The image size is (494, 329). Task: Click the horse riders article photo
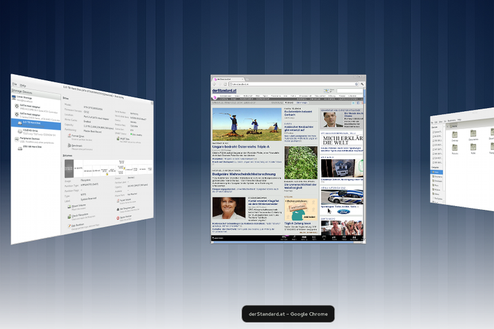click(246, 123)
